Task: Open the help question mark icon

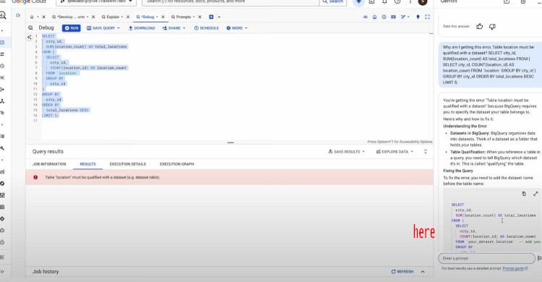Action: click(x=397, y=1)
